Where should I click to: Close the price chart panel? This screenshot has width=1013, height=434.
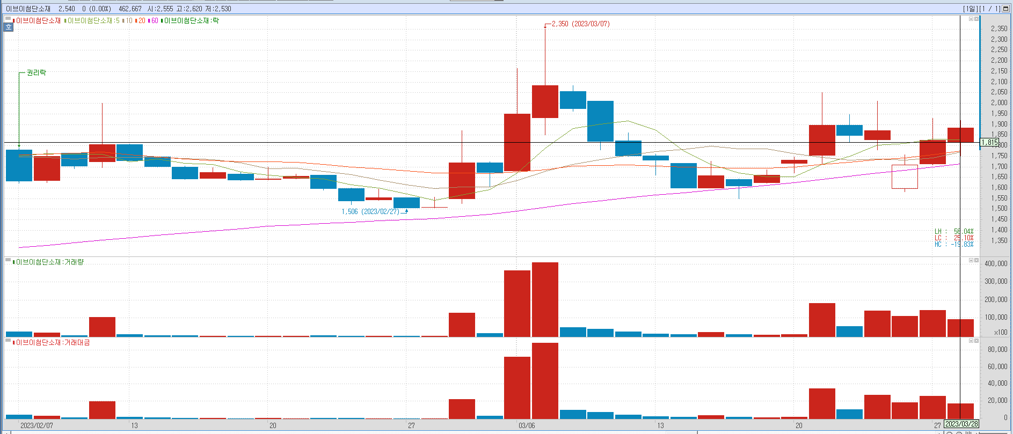pos(976,19)
